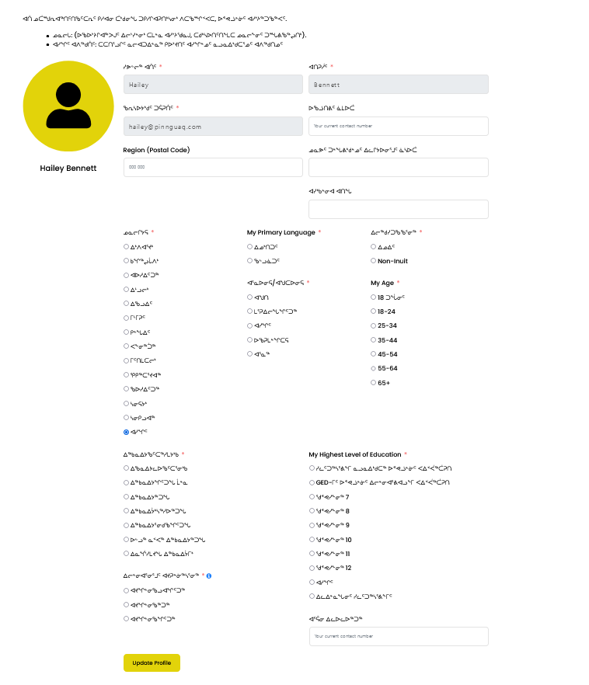Select the Iqaluit (ᐃᖃᓗᐃᑦ) community option
The image size is (589, 685).
click(127, 303)
